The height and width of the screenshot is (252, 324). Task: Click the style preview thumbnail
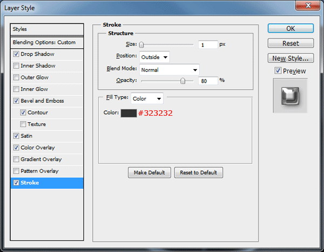(x=291, y=96)
